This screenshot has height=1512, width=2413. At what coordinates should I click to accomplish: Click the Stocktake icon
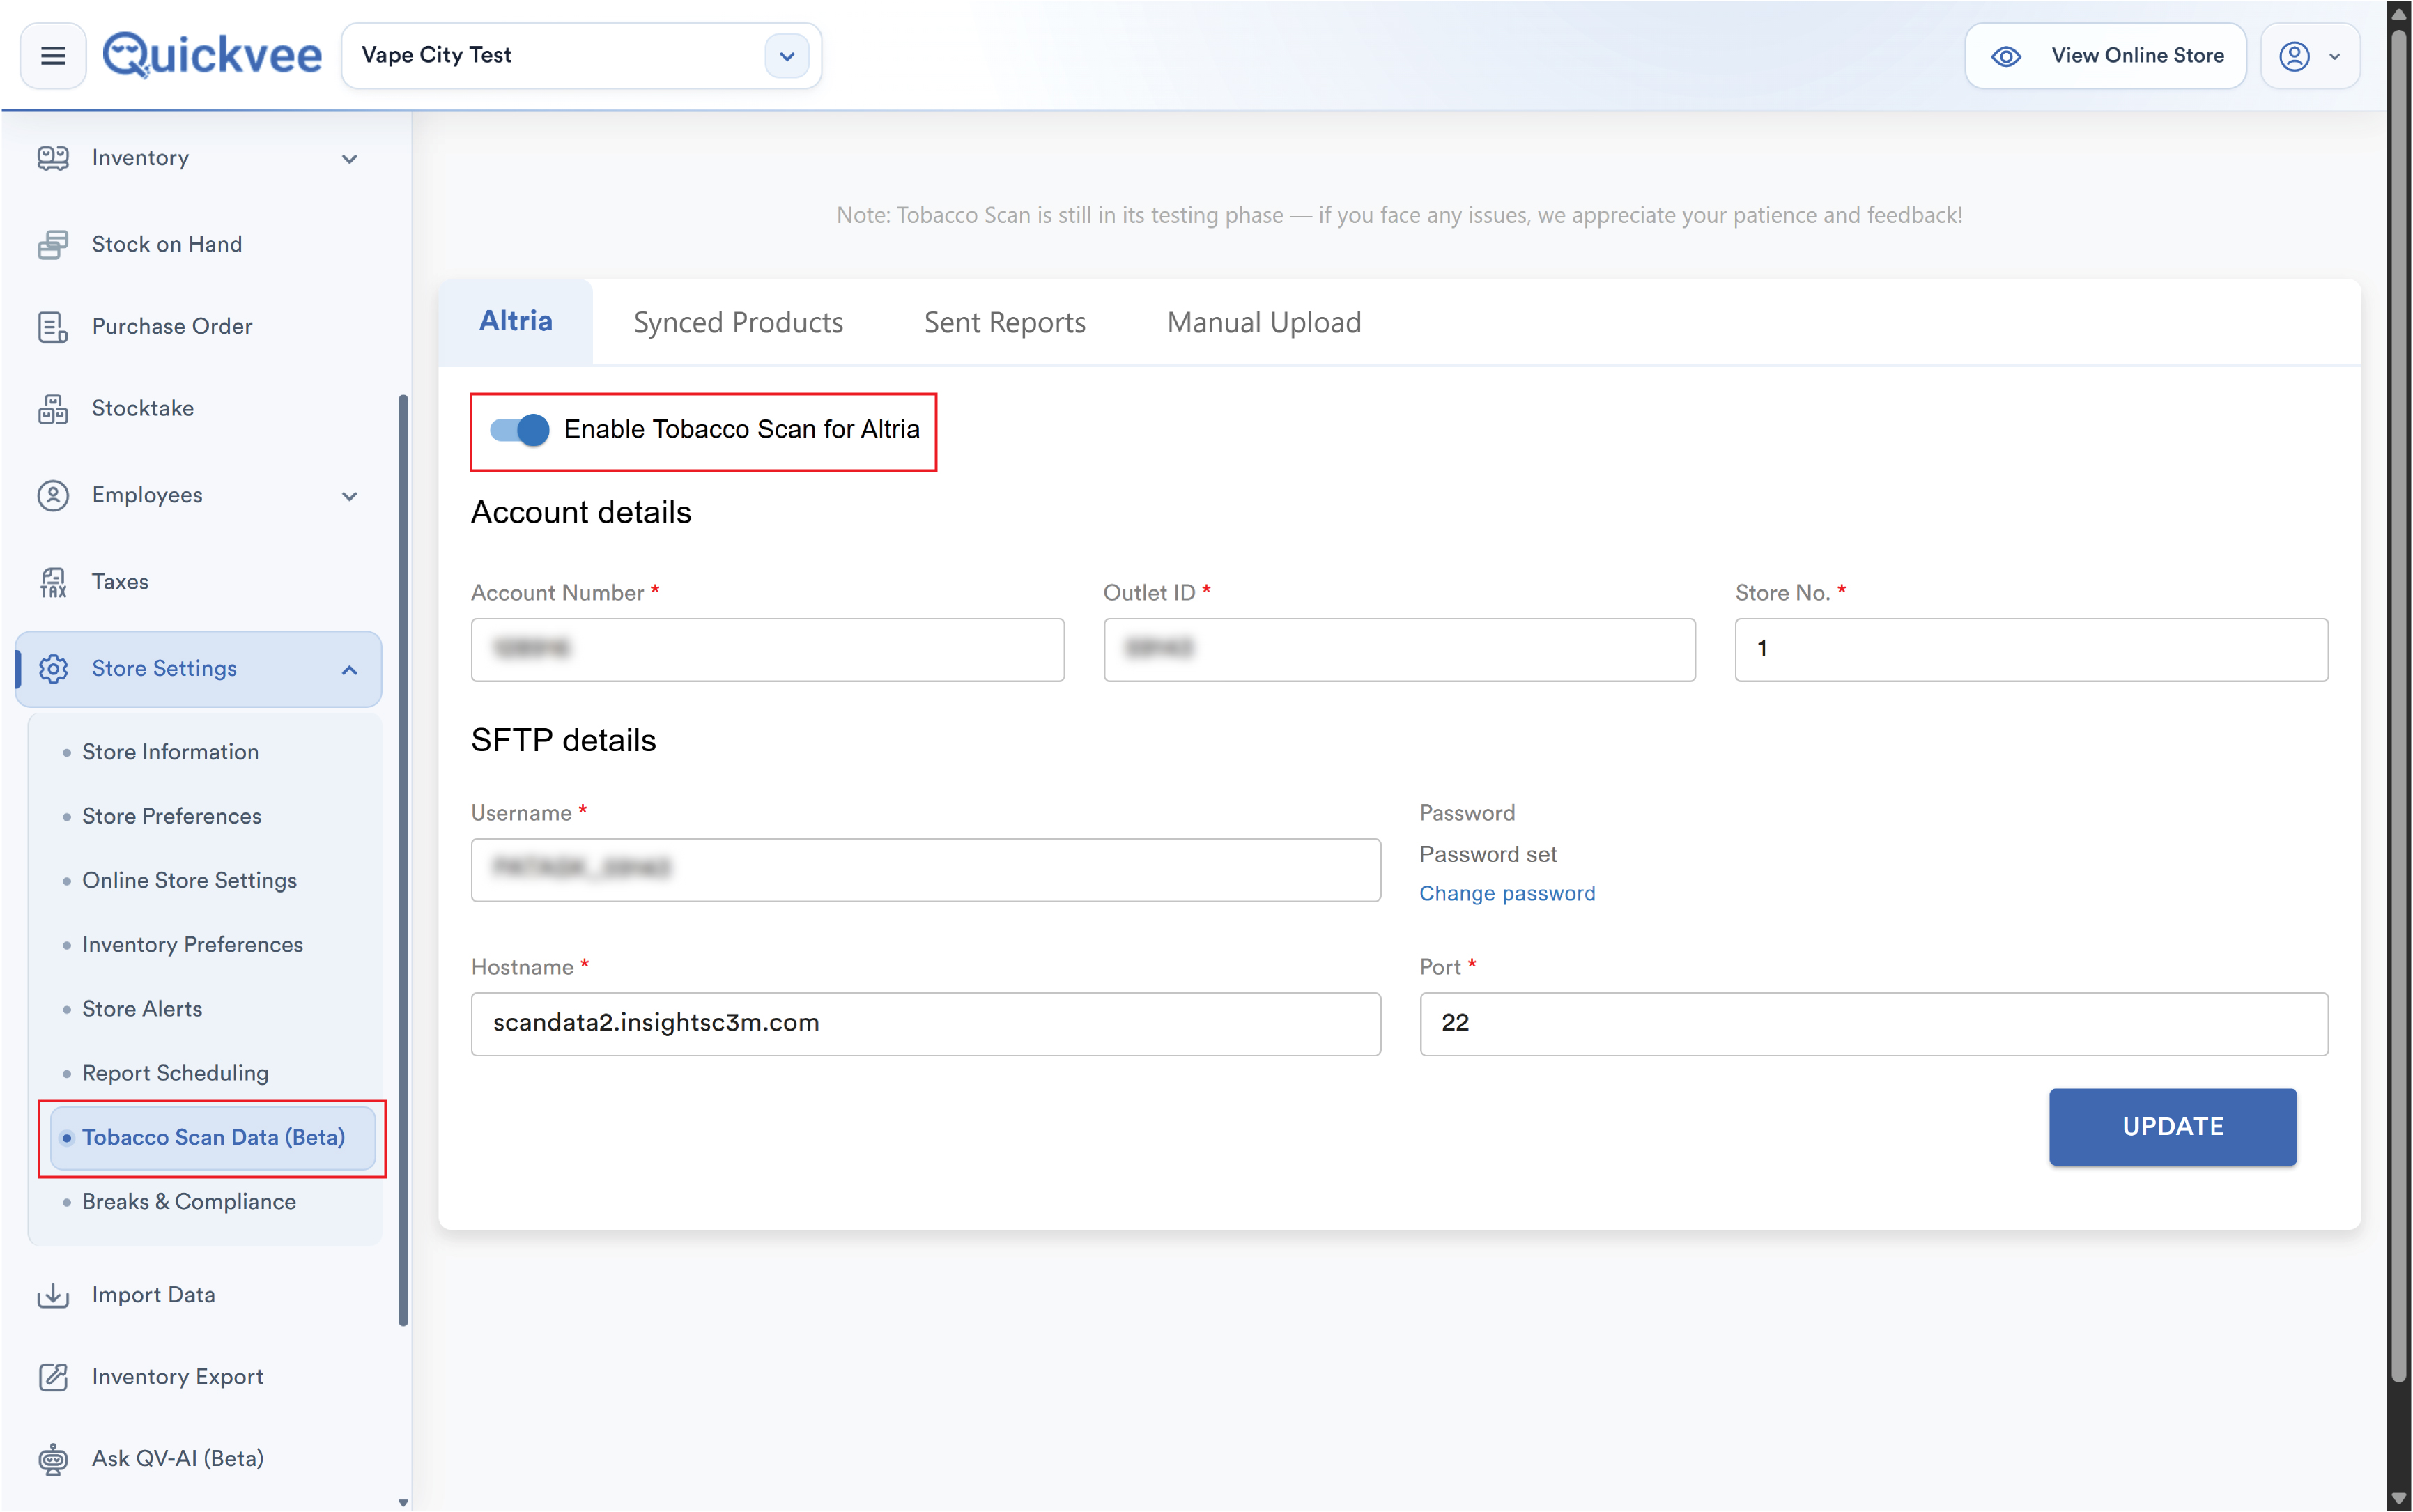[53, 409]
